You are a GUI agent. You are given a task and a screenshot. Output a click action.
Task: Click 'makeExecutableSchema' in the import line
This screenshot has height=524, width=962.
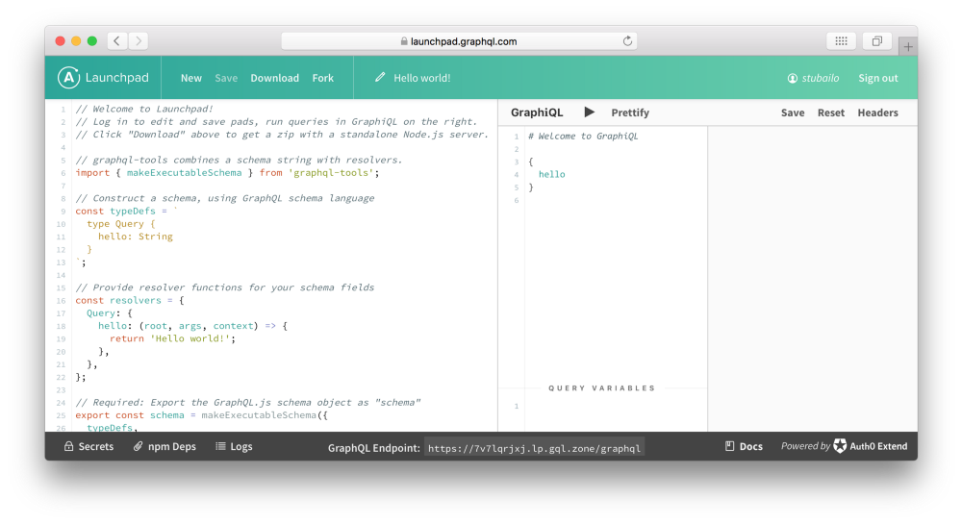184,173
